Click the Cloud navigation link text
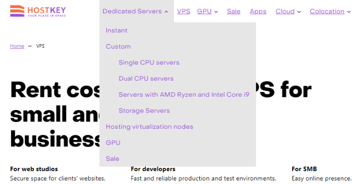 pos(285,11)
